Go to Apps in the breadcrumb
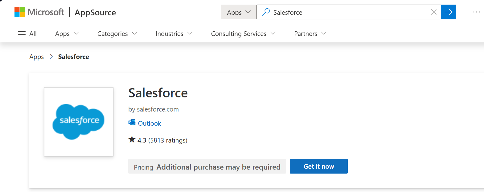 click(37, 57)
